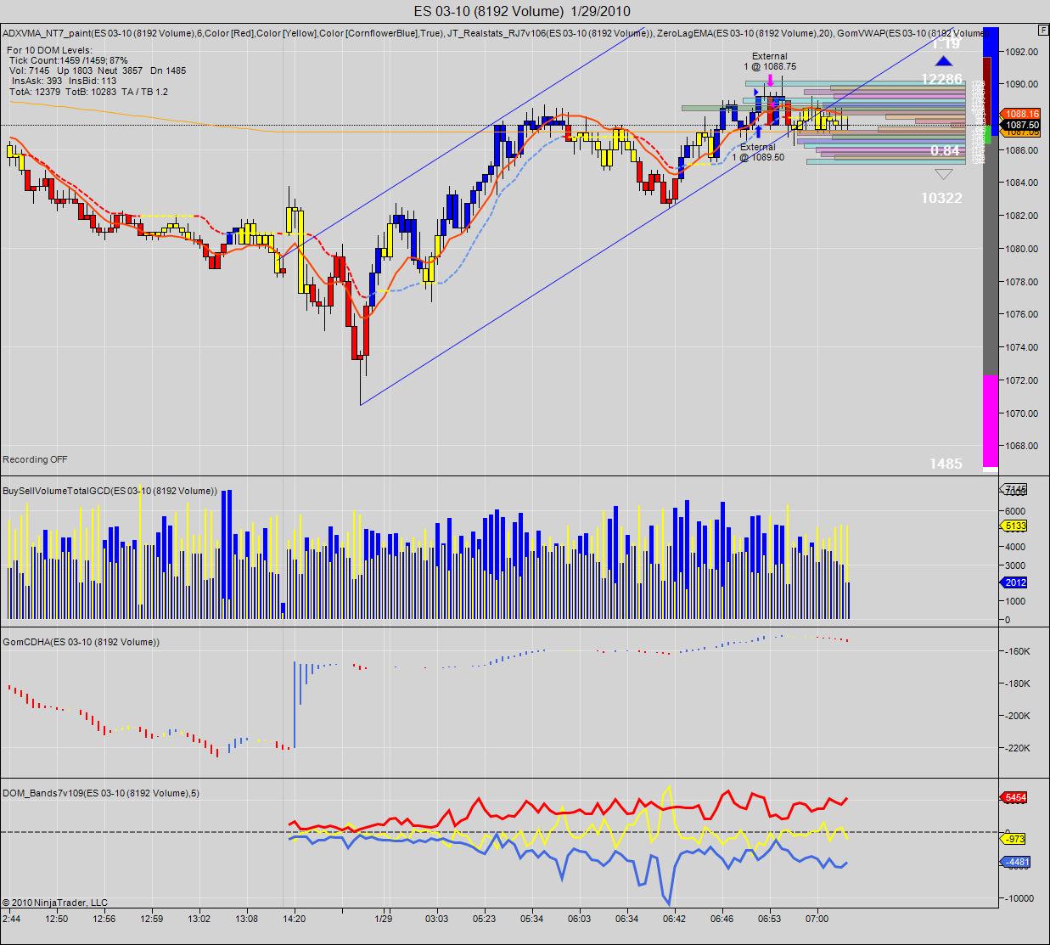Image resolution: width=1050 pixels, height=945 pixels.
Task: Click the 12286 ask total value
Action: point(942,79)
